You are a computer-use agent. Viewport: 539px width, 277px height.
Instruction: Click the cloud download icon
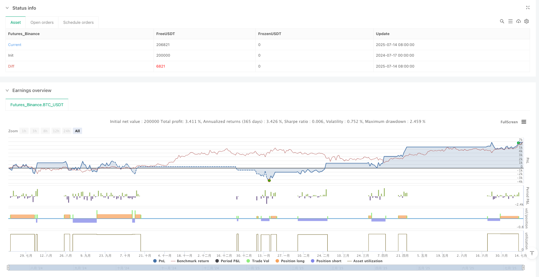(x=518, y=21)
